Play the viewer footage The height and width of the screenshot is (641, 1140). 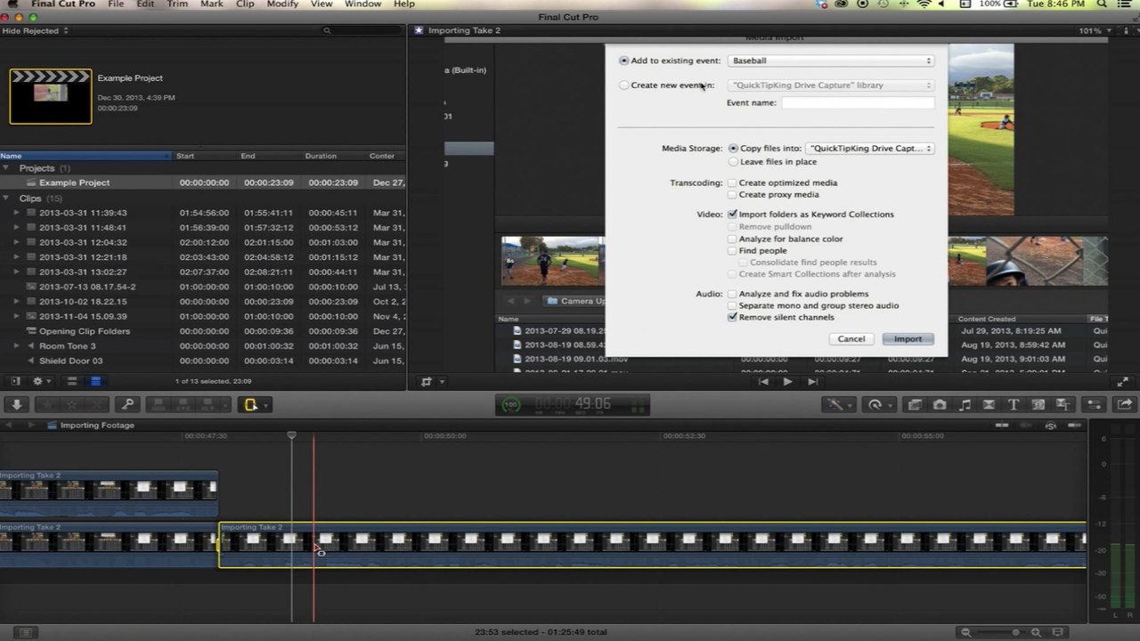point(787,382)
